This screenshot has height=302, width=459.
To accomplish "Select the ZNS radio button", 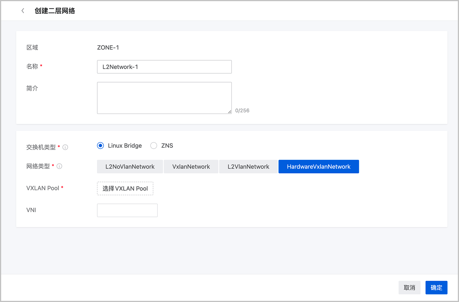I will tap(154, 146).
